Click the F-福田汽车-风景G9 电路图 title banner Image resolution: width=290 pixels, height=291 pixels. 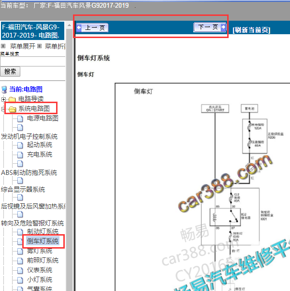tap(32, 31)
